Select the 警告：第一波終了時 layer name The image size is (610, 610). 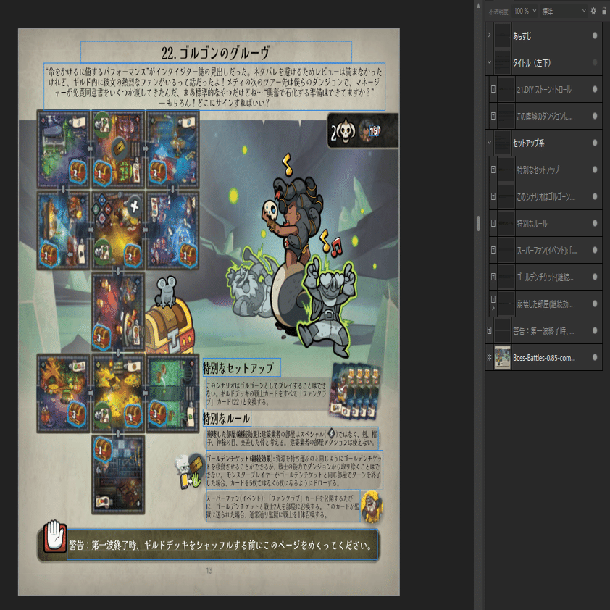click(543, 331)
